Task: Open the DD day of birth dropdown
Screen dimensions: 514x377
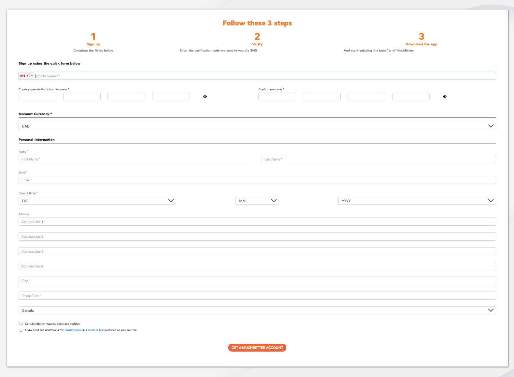Action: click(x=97, y=201)
